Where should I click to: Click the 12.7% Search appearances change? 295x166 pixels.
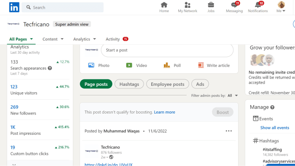point(63,62)
